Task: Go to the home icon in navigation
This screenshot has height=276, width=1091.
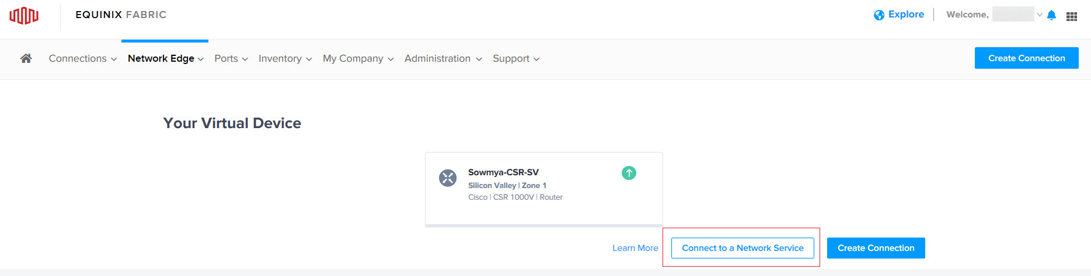Action: click(x=26, y=58)
